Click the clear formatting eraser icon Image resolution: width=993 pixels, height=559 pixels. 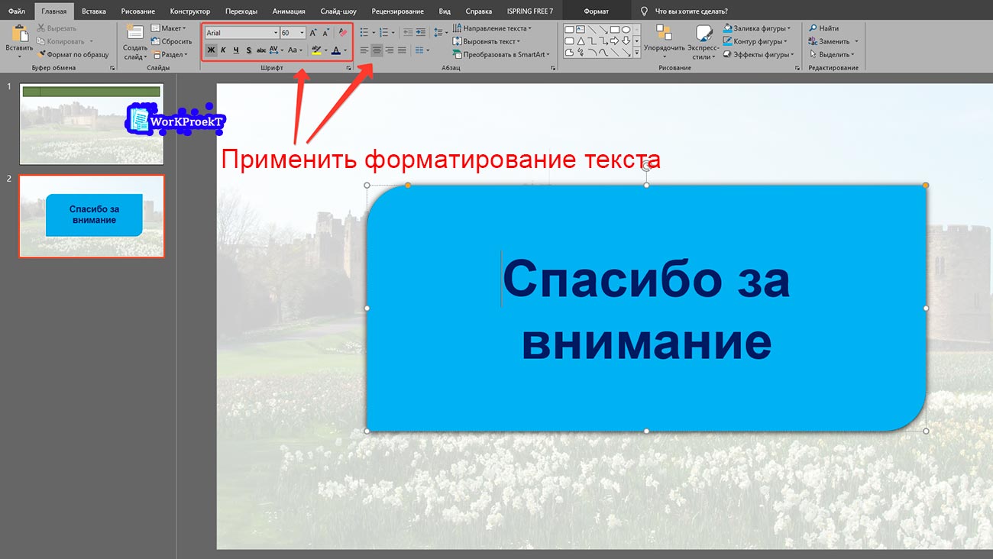coord(343,33)
